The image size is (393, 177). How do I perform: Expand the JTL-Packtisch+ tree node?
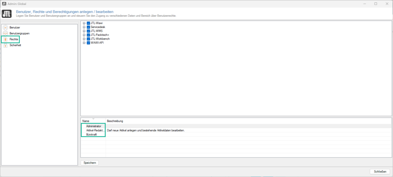coord(84,35)
